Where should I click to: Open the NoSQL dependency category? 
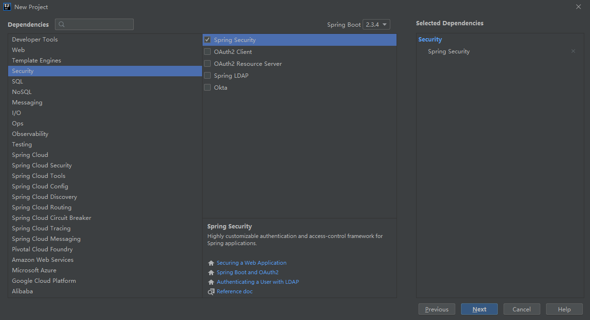[21, 92]
